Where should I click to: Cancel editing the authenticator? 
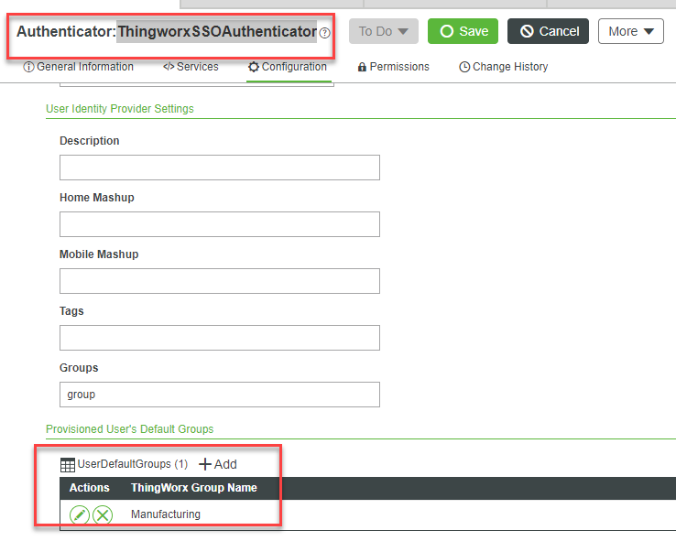pyautogui.click(x=548, y=31)
